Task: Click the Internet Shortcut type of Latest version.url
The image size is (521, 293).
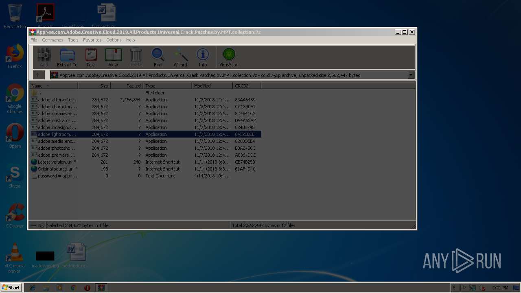Action: coord(162,162)
